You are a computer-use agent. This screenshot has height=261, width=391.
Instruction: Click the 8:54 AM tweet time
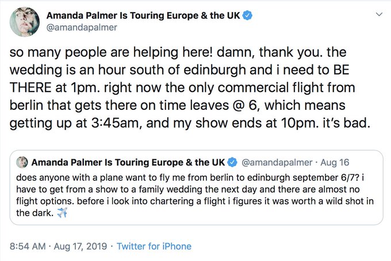pos(29,246)
